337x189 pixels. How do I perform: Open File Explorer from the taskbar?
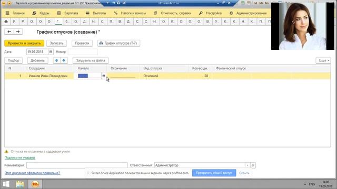[20, 184]
